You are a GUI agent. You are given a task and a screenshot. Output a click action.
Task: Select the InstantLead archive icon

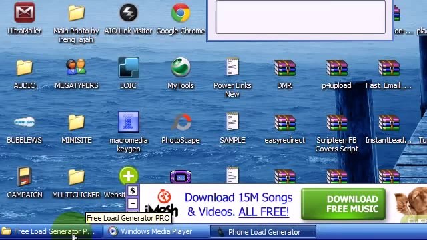point(389,123)
